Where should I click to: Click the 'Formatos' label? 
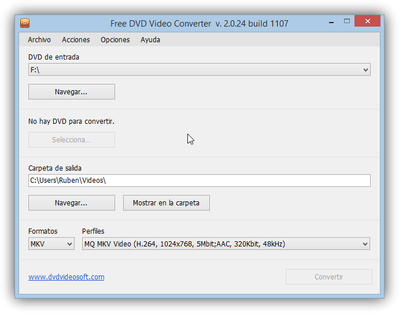click(x=43, y=231)
